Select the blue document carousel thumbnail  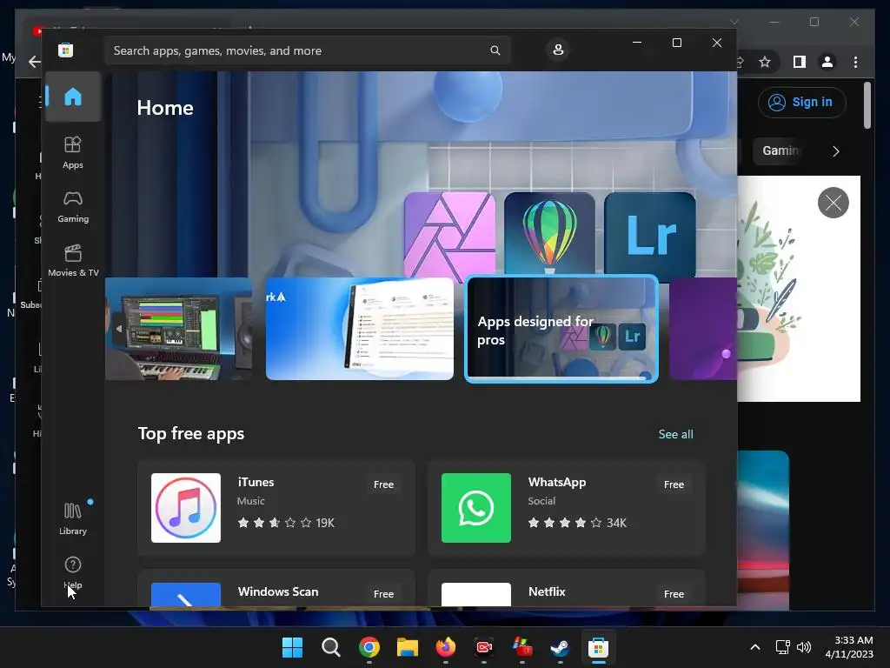click(x=360, y=328)
